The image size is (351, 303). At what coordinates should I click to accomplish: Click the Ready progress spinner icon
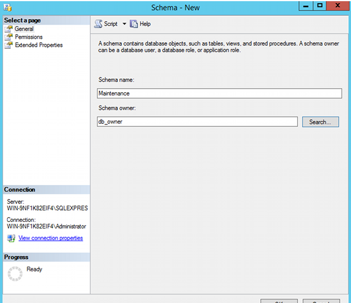[x=15, y=274]
